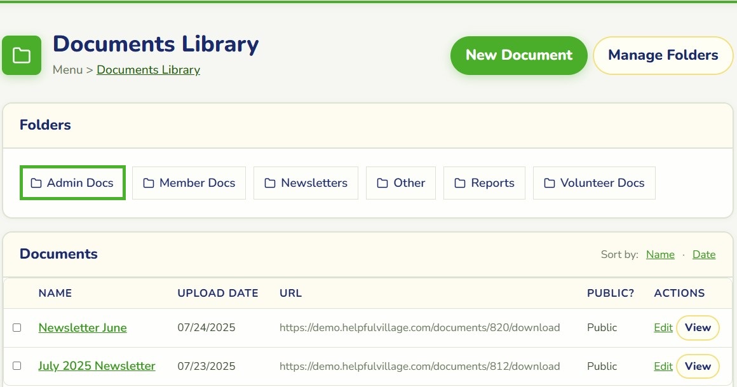The width and height of the screenshot is (737, 387).
Task: Click the Documents section heading
Action: (58, 254)
